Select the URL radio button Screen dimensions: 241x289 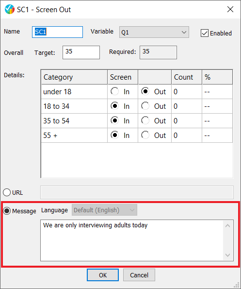tap(7, 192)
